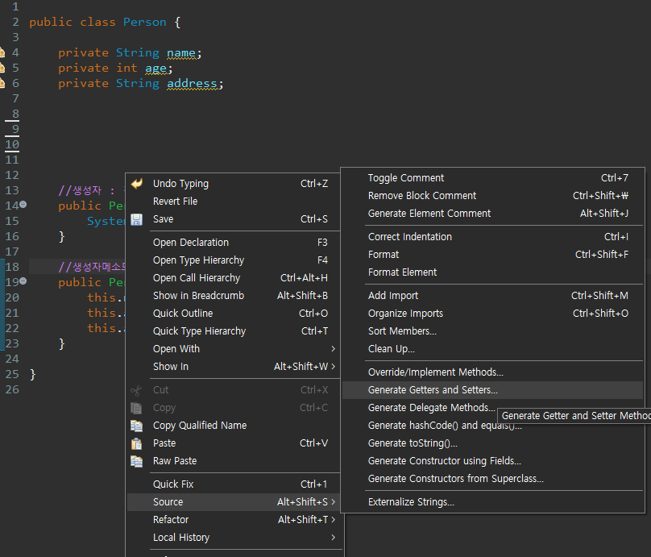Click the 'address' field in code
The image size is (651, 557).
192,84
